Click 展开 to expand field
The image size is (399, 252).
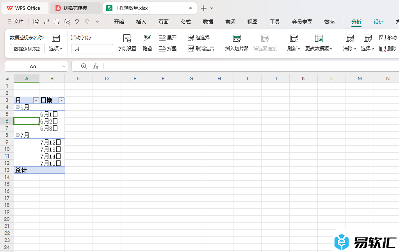pyautogui.click(x=168, y=37)
